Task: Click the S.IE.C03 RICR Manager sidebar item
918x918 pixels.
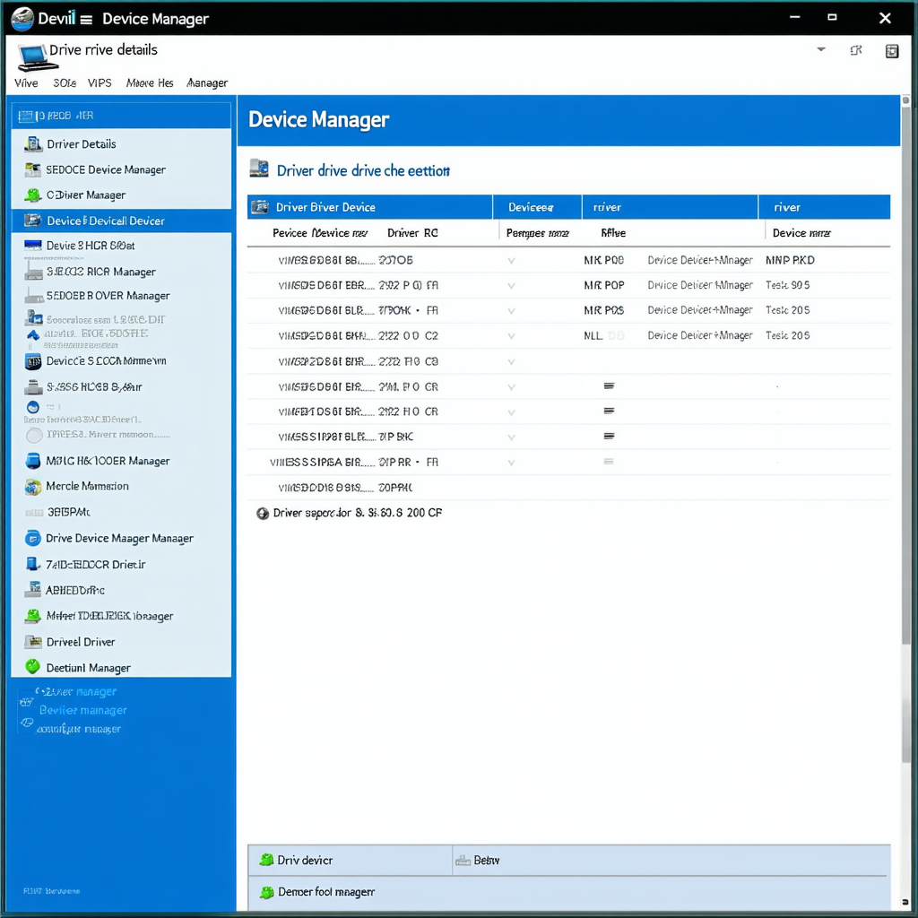Action: (x=121, y=272)
